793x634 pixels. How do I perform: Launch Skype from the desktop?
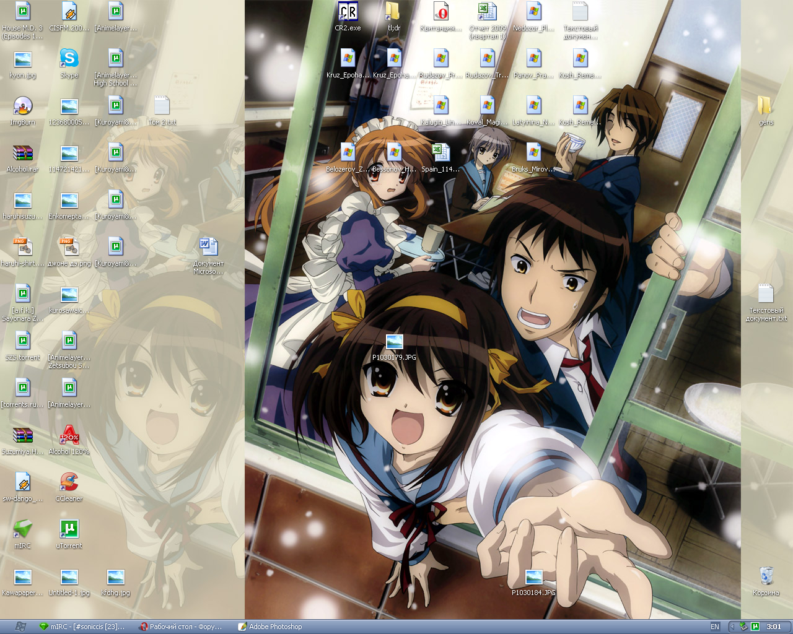[x=69, y=64]
